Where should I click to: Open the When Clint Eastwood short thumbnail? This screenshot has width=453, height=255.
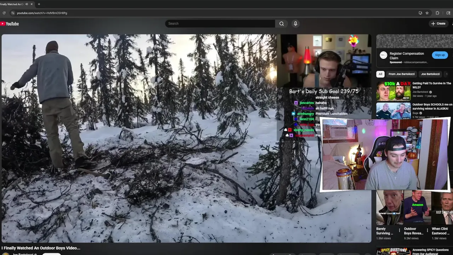point(442,208)
